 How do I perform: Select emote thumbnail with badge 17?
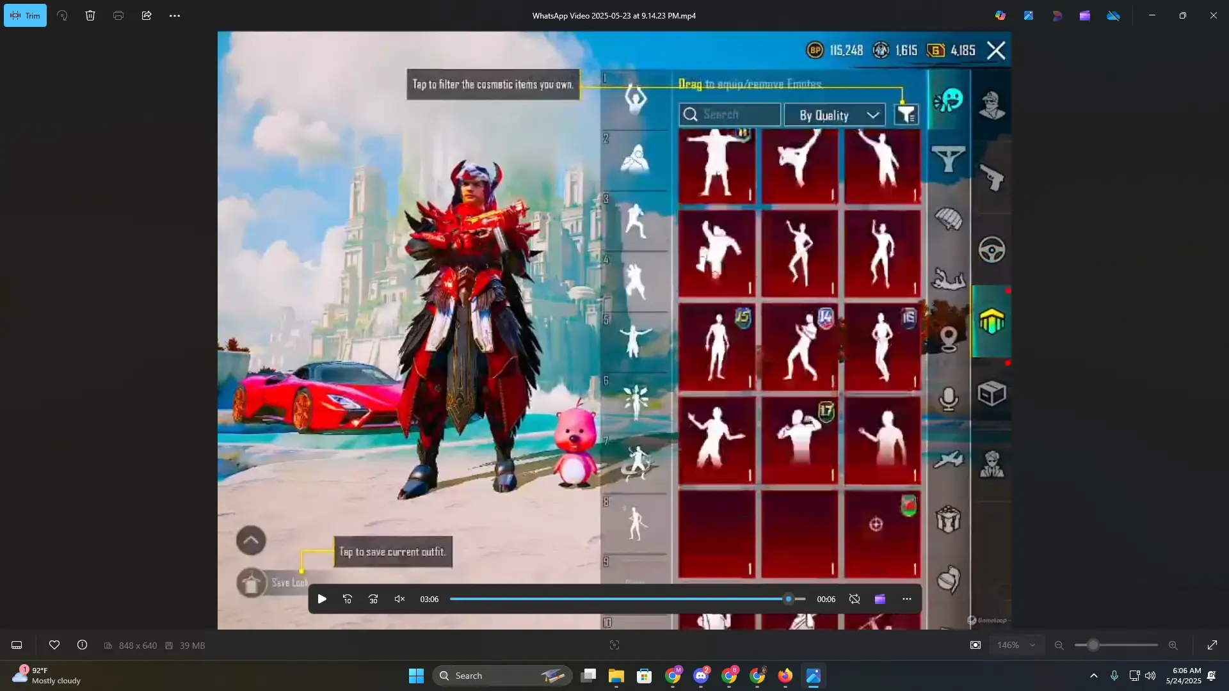799,440
